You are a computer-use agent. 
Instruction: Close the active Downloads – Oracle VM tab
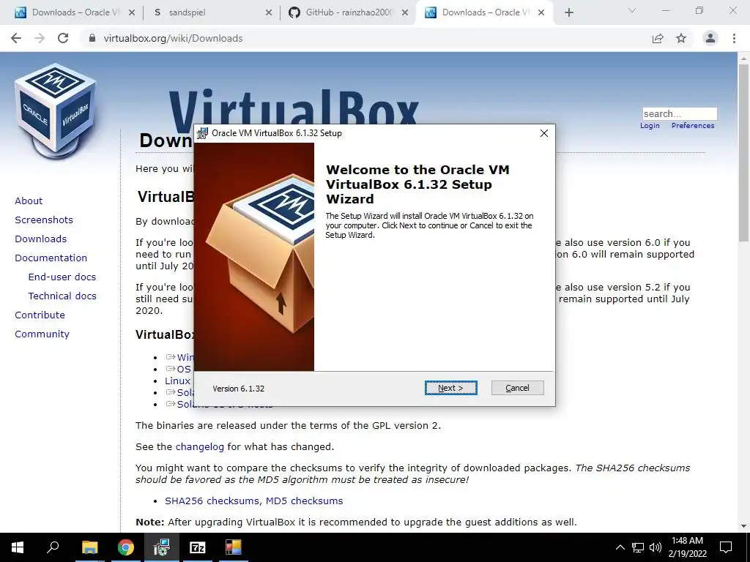coord(541,12)
